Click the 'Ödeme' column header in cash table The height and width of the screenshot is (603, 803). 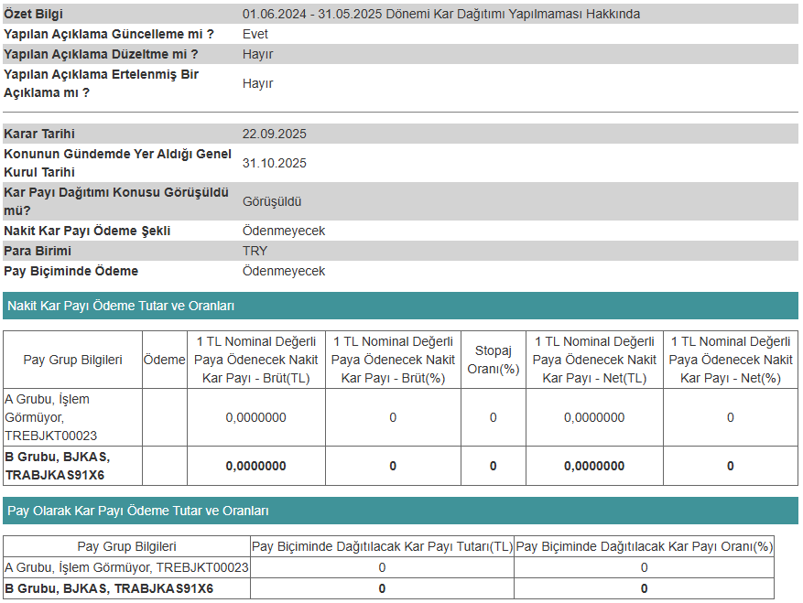click(x=164, y=360)
